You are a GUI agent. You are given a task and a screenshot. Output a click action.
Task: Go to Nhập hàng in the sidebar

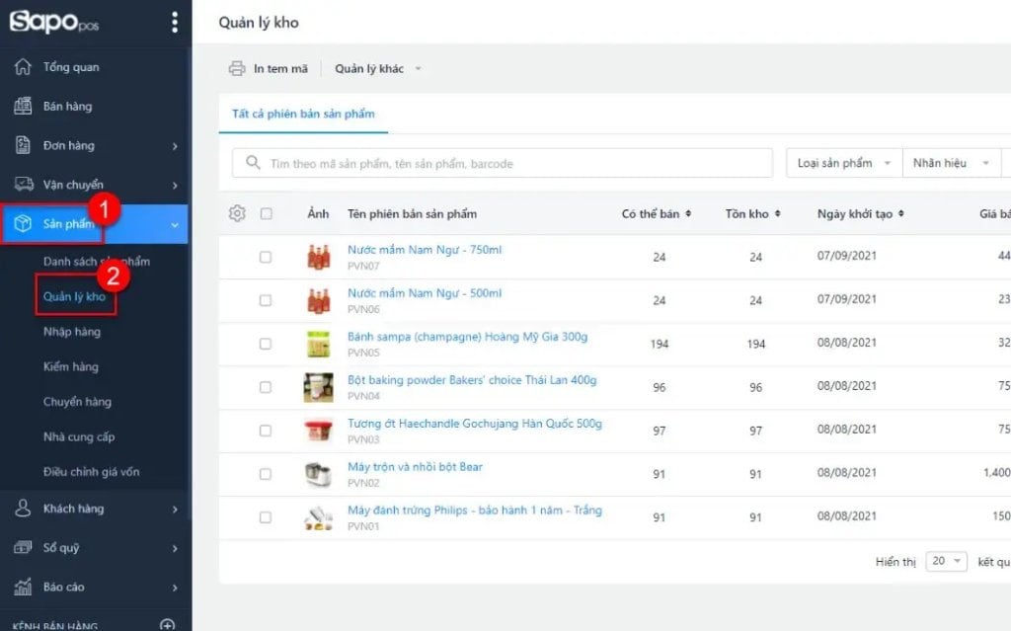(x=72, y=332)
